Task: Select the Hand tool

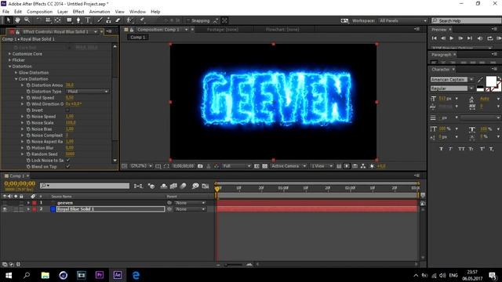Action: pos(17,20)
